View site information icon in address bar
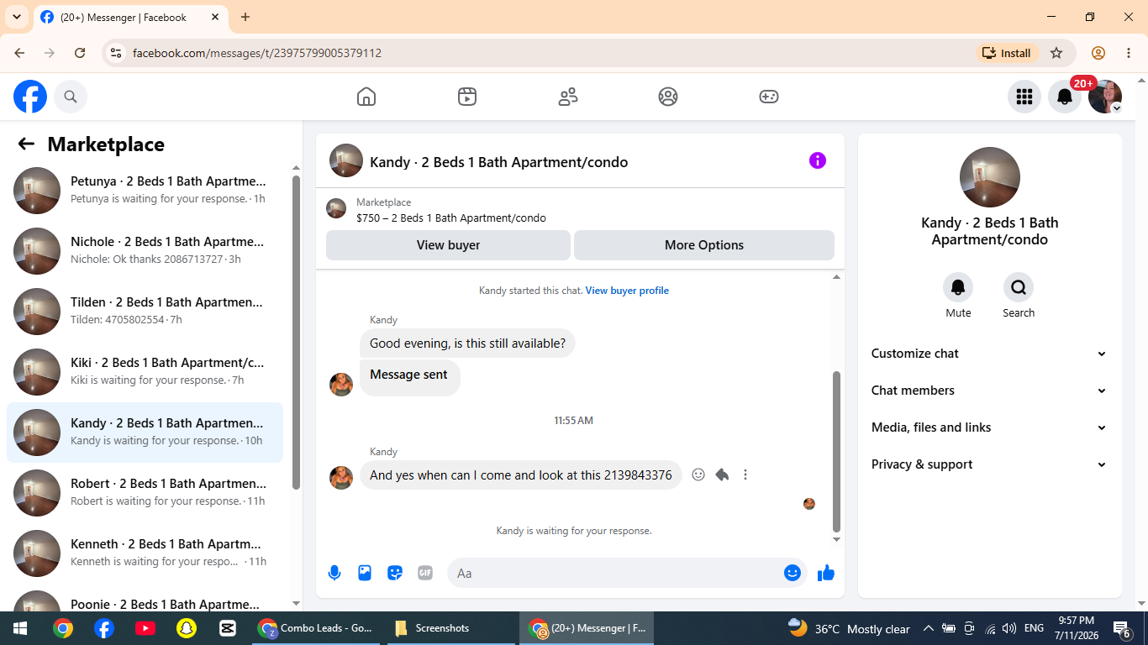The height and width of the screenshot is (645, 1148). [x=116, y=53]
